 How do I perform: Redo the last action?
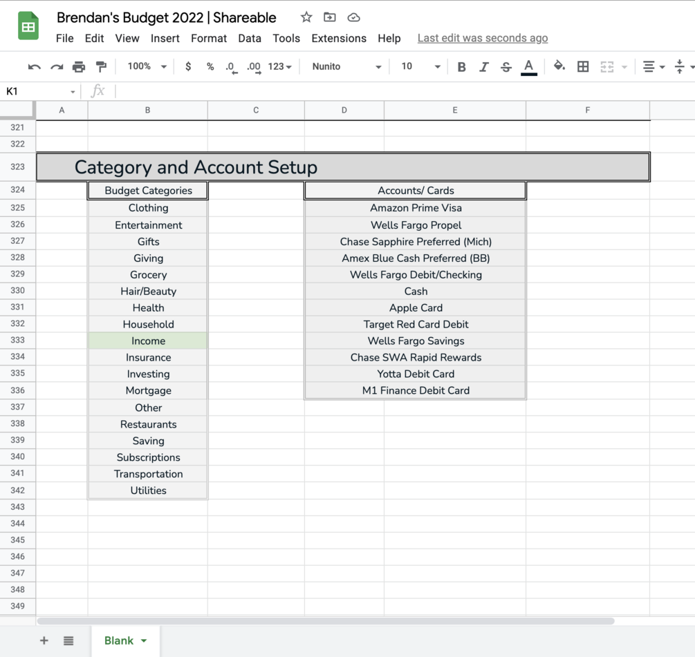point(57,67)
